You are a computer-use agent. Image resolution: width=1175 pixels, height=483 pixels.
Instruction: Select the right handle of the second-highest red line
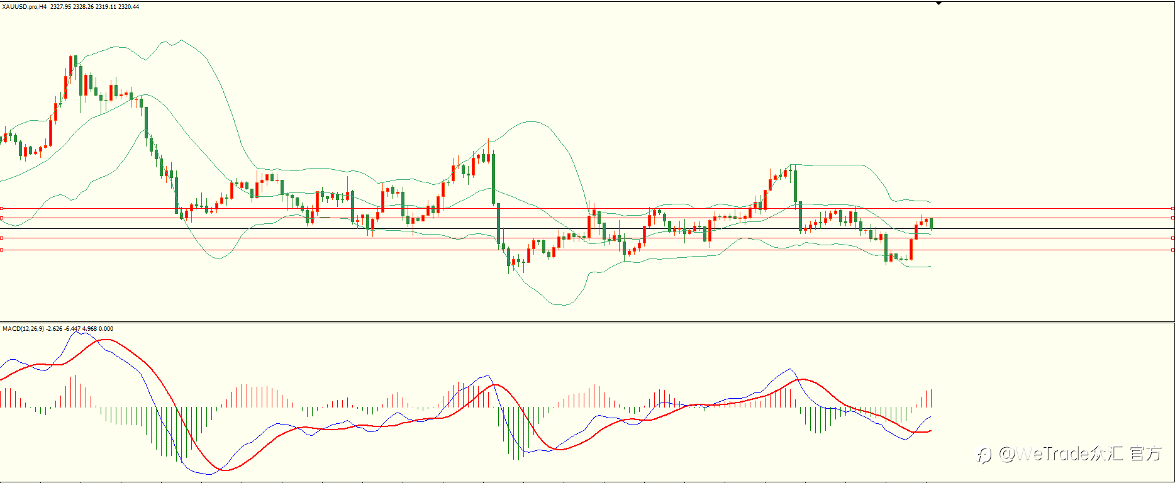[x=1172, y=218]
